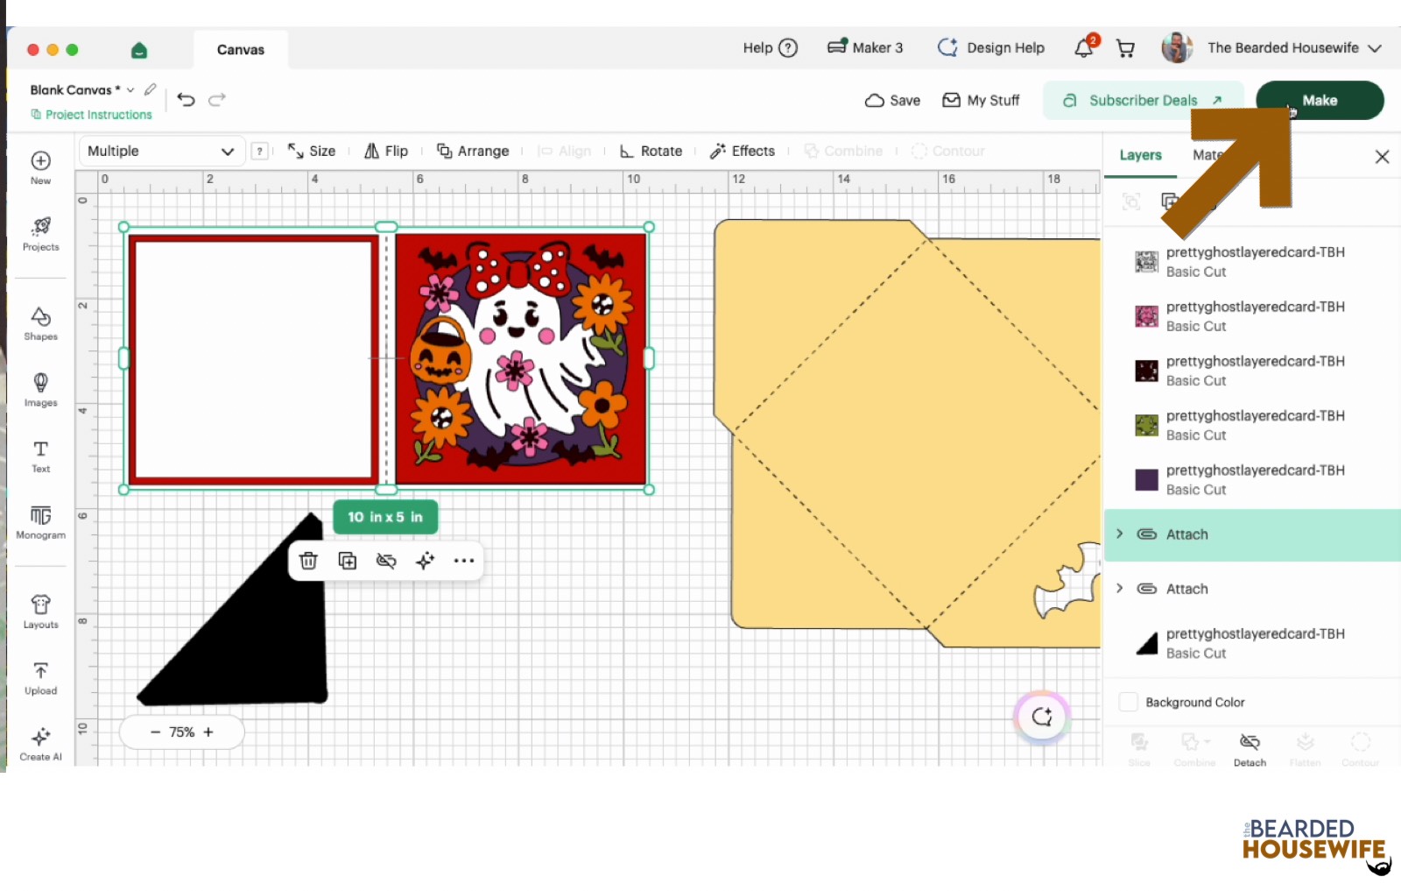
Task: Zoom out with the minus button
Action: [x=155, y=732]
